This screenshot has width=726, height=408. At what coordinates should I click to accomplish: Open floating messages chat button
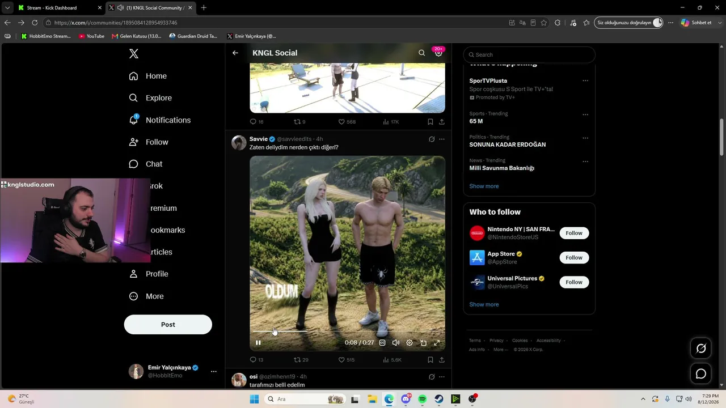(701, 374)
